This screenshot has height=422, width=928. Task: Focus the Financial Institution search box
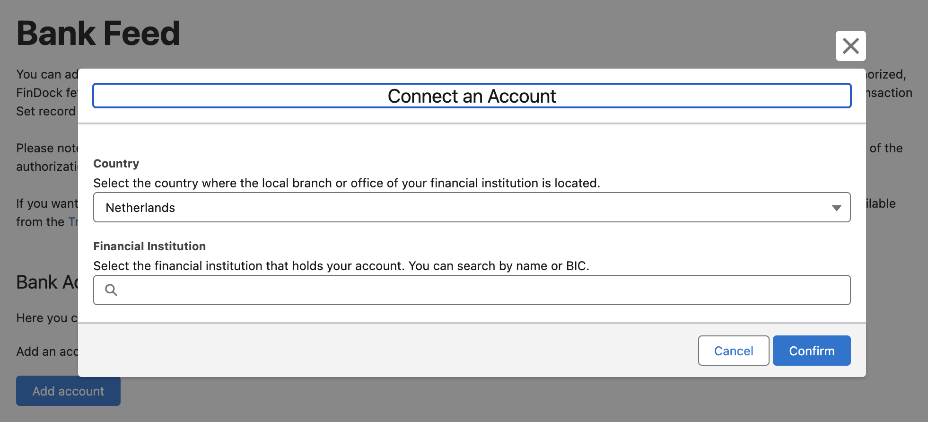(x=478, y=290)
